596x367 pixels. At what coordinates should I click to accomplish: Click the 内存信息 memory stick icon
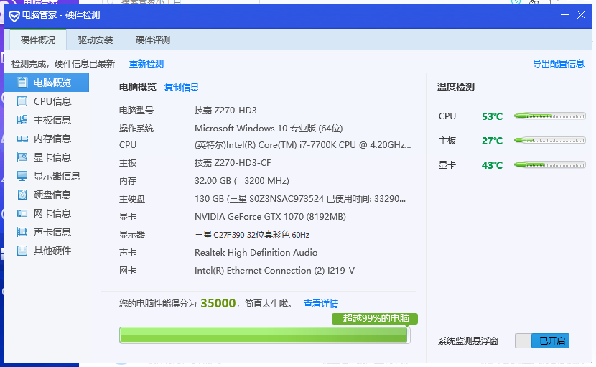tap(22, 139)
